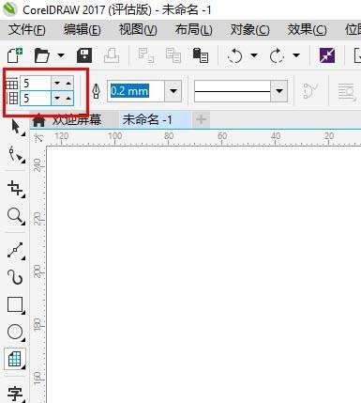Expand the Open recent dropdown arrow
Image resolution: width=361 pixels, height=403 pixels.
[x=61, y=55]
